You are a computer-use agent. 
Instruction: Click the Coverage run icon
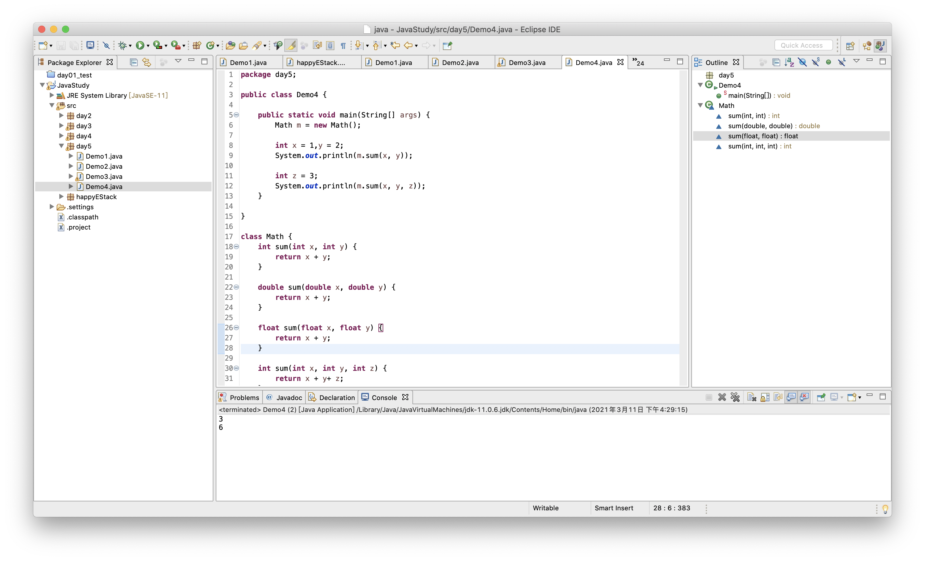click(x=157, y=45)
